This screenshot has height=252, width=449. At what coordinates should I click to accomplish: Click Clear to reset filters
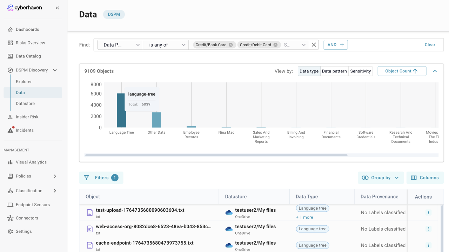point(430,45)
